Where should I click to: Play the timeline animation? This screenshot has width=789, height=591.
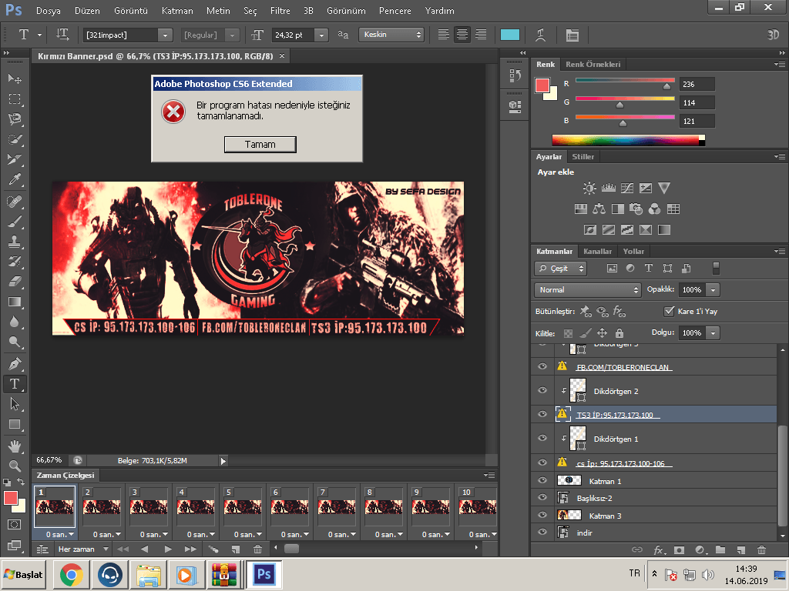[168, 549]
